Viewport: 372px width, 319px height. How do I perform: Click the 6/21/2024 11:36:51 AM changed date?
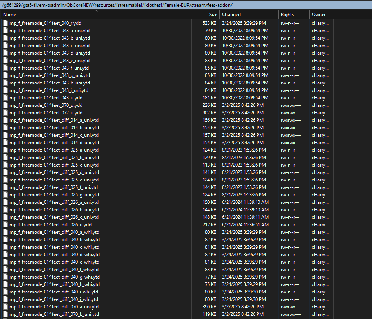(x=245, y=225)
